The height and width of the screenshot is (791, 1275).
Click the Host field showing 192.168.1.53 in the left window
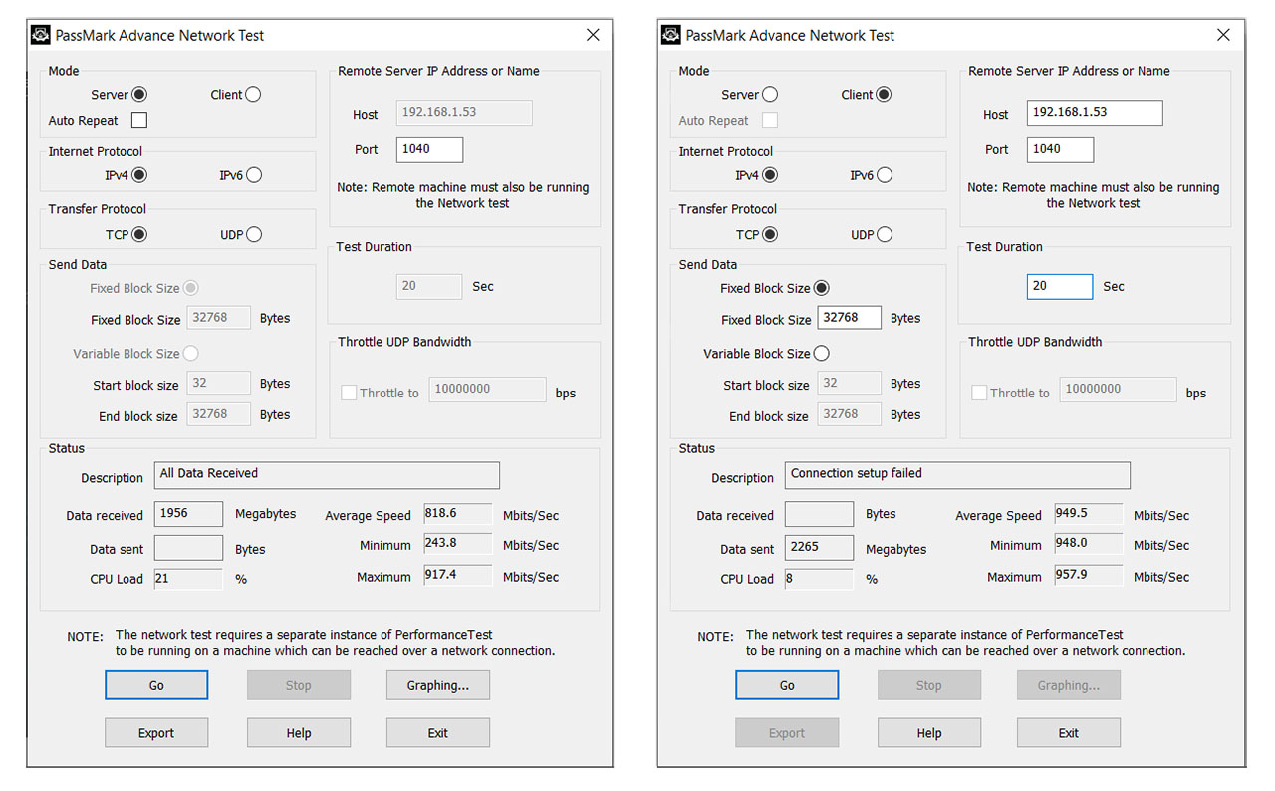[x=464, y=113]
